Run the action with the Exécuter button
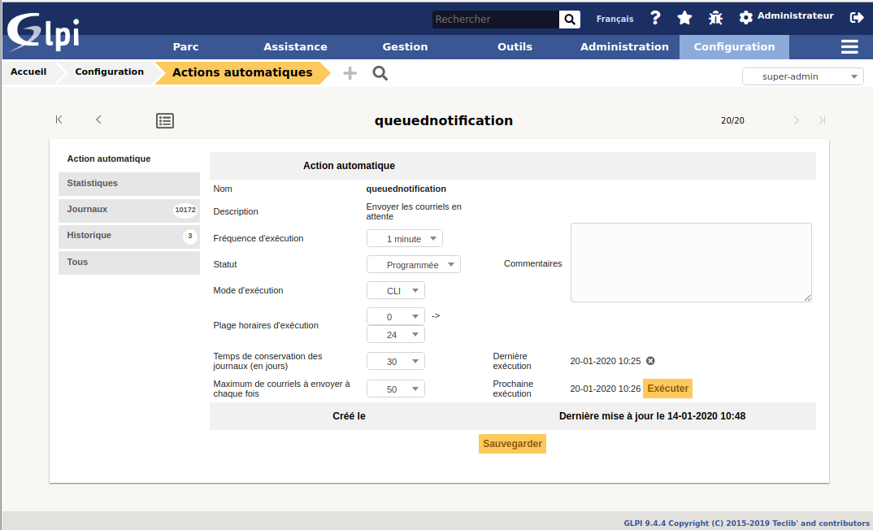This screenshot has height=530, width=873. [x=667, y=389]
